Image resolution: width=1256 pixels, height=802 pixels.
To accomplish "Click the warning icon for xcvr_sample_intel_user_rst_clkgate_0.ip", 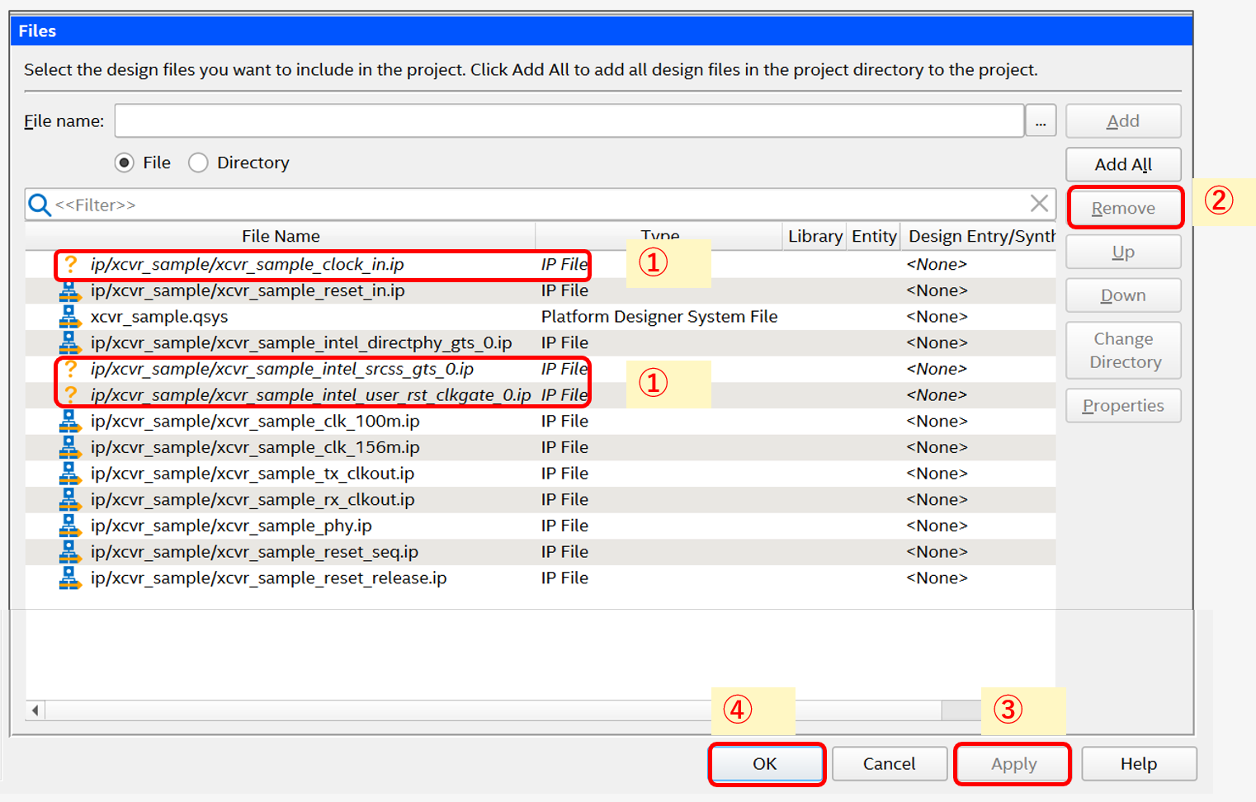I will (71, 395).
